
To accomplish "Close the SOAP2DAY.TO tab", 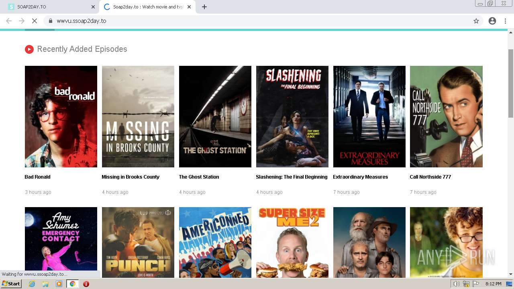I will (93, 7).
